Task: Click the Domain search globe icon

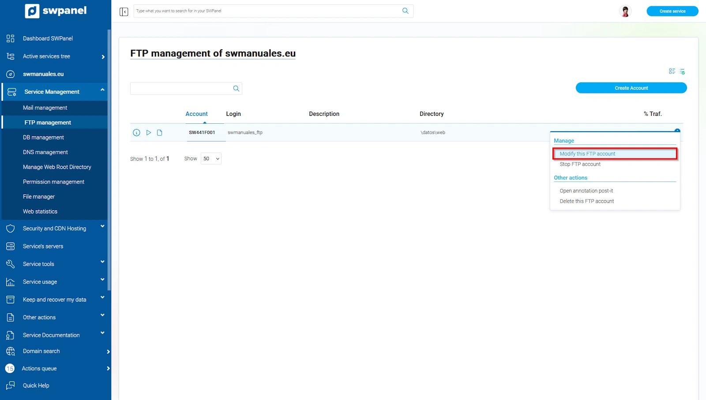Action: click(x=11, y=351)
